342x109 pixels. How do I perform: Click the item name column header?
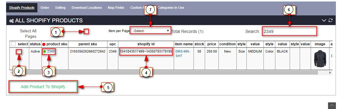[184, 44]
